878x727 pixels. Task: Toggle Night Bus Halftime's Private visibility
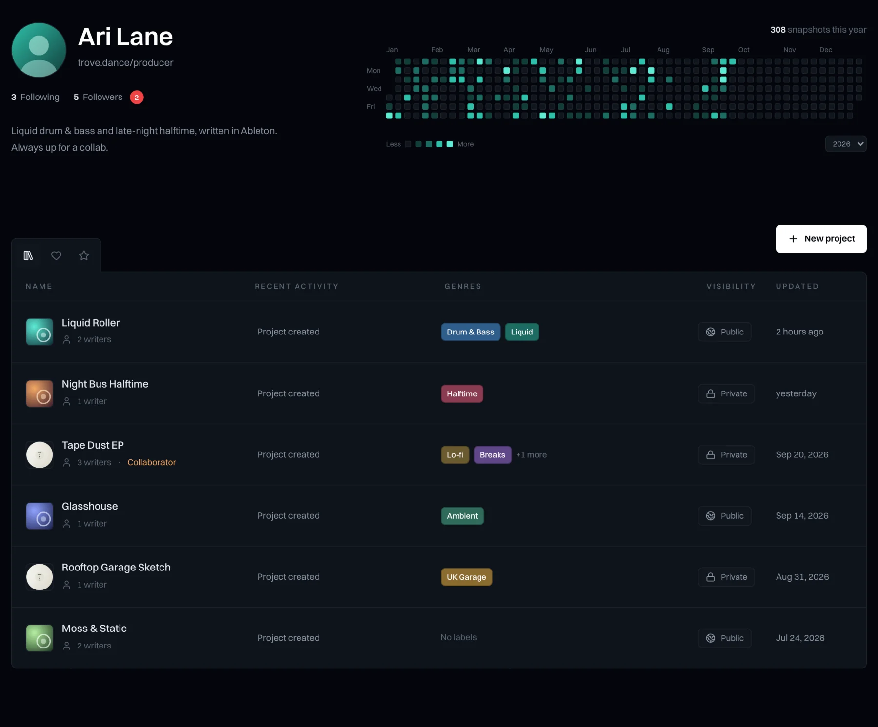click(x=726, y=393)
